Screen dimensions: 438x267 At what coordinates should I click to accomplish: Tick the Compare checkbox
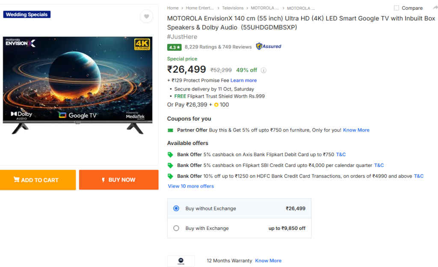click(x=396, y=8)
